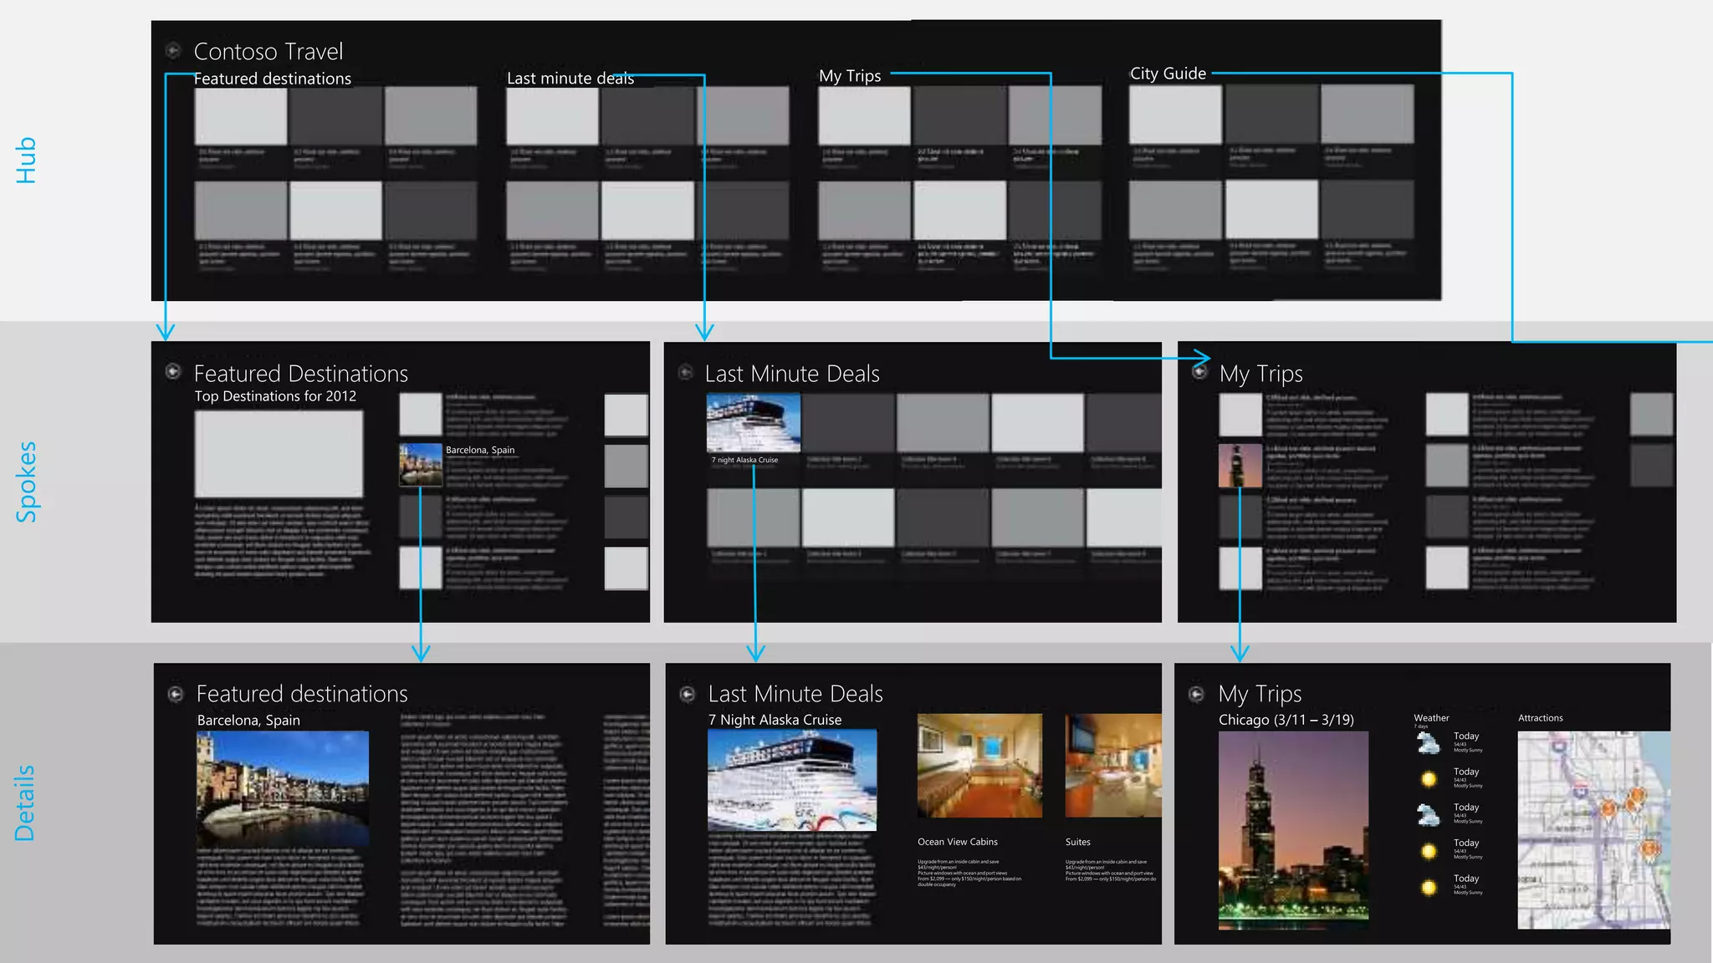Click Ocean View Cabins room photo

(979, 765)
